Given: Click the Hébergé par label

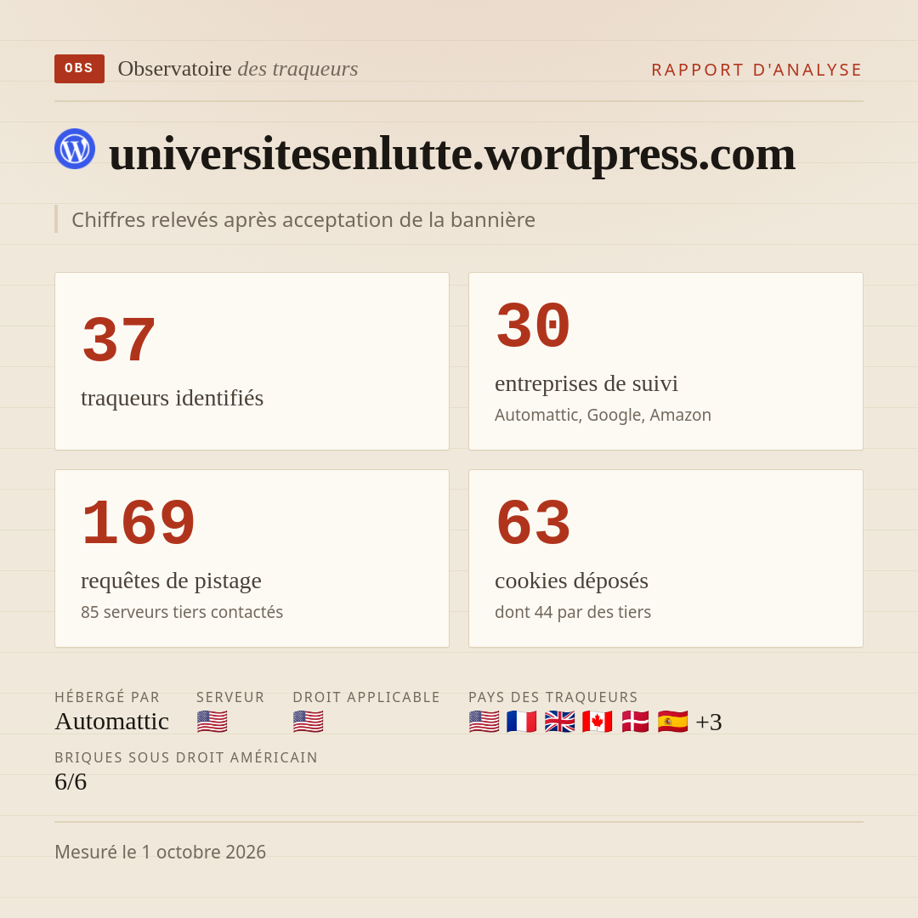Looking at the screenshot, I should (x=107, y=697).
